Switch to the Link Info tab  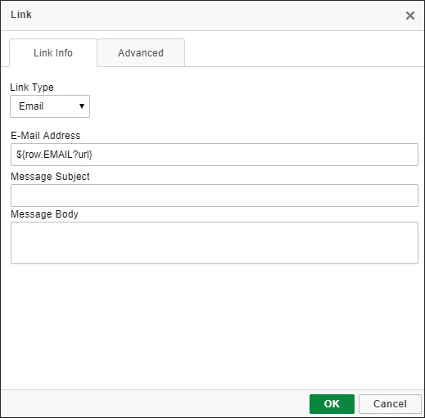pos(53,53)
